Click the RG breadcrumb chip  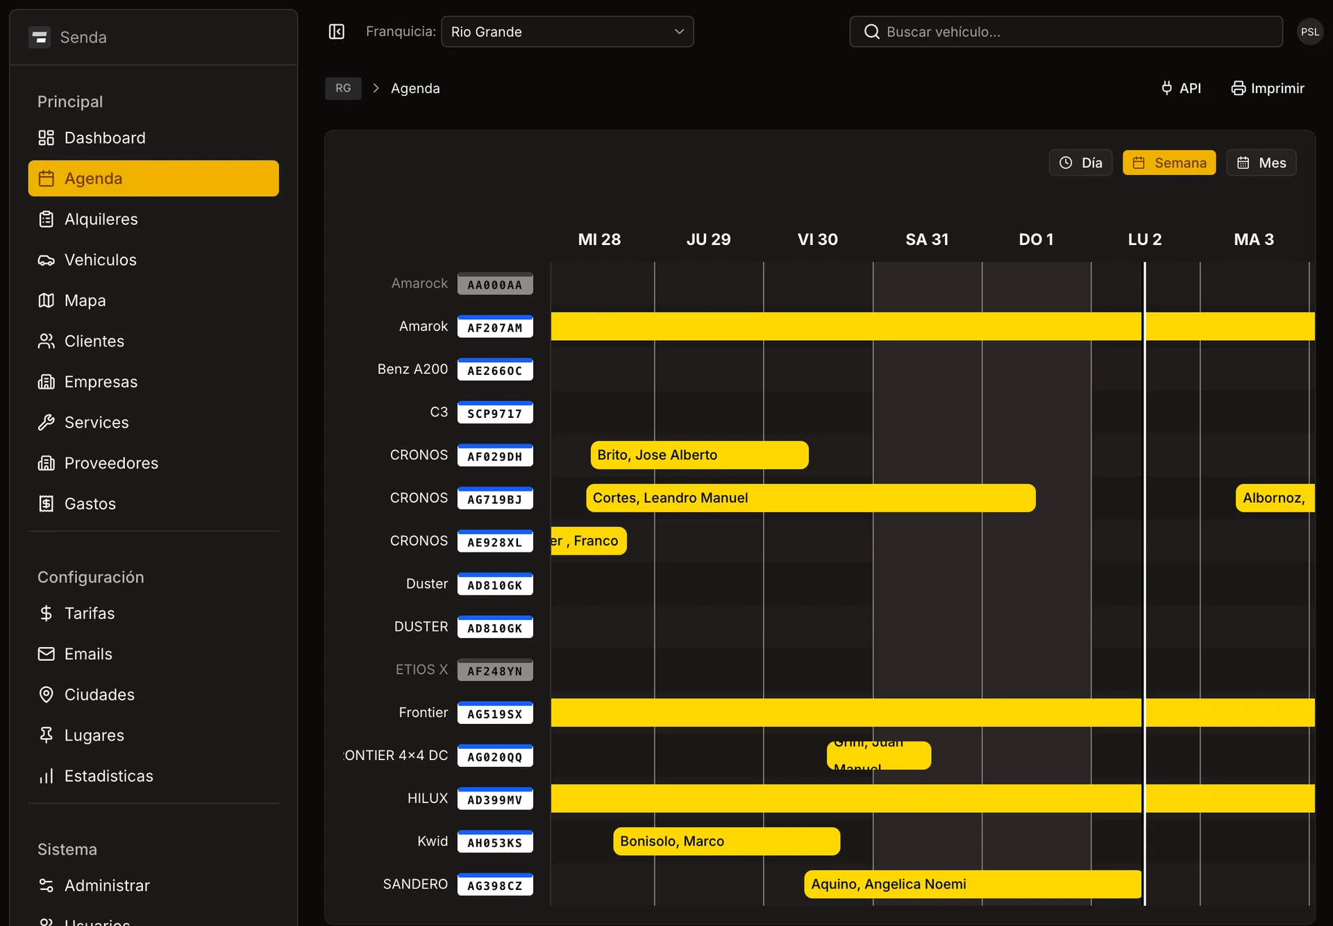343,88
